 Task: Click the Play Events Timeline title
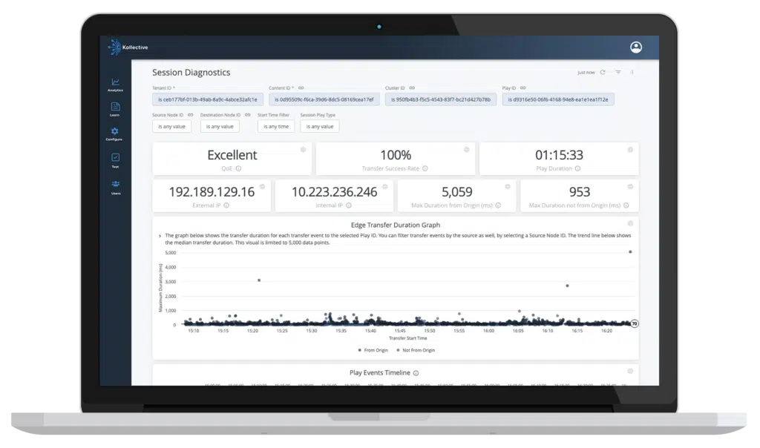[380, 373]
